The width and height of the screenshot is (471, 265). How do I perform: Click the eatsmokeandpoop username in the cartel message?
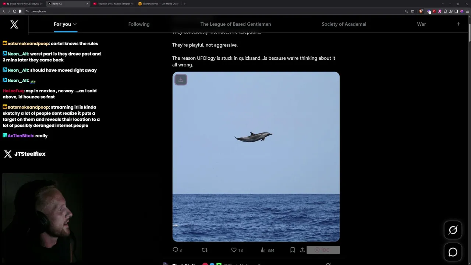click(x=28, y=43)
